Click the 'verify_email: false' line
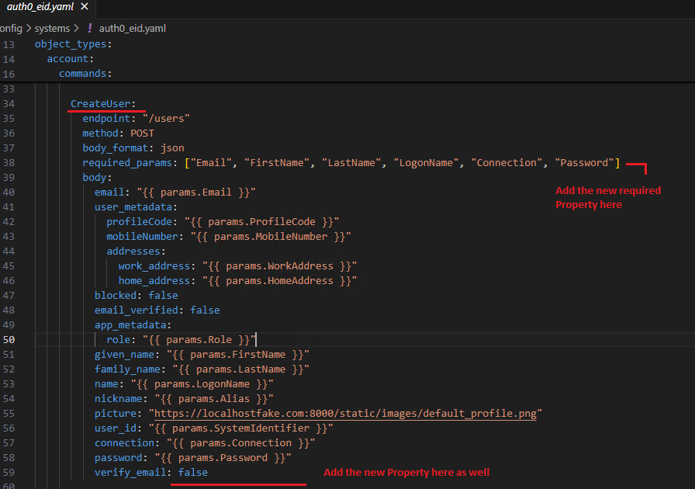Screen dimensions: 695x489 point(150,472)
